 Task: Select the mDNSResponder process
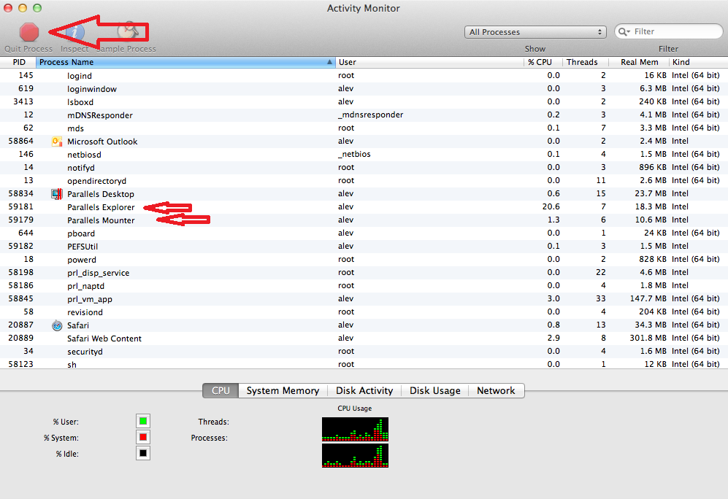coord(100,115)
